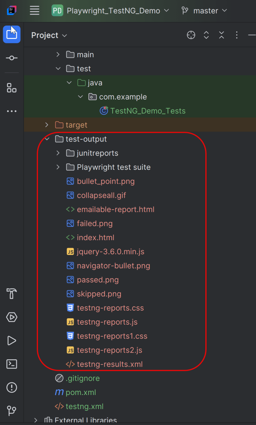The image size is (256, 425).
Task: Open the master branch dropdown
Action: [204, 11]
